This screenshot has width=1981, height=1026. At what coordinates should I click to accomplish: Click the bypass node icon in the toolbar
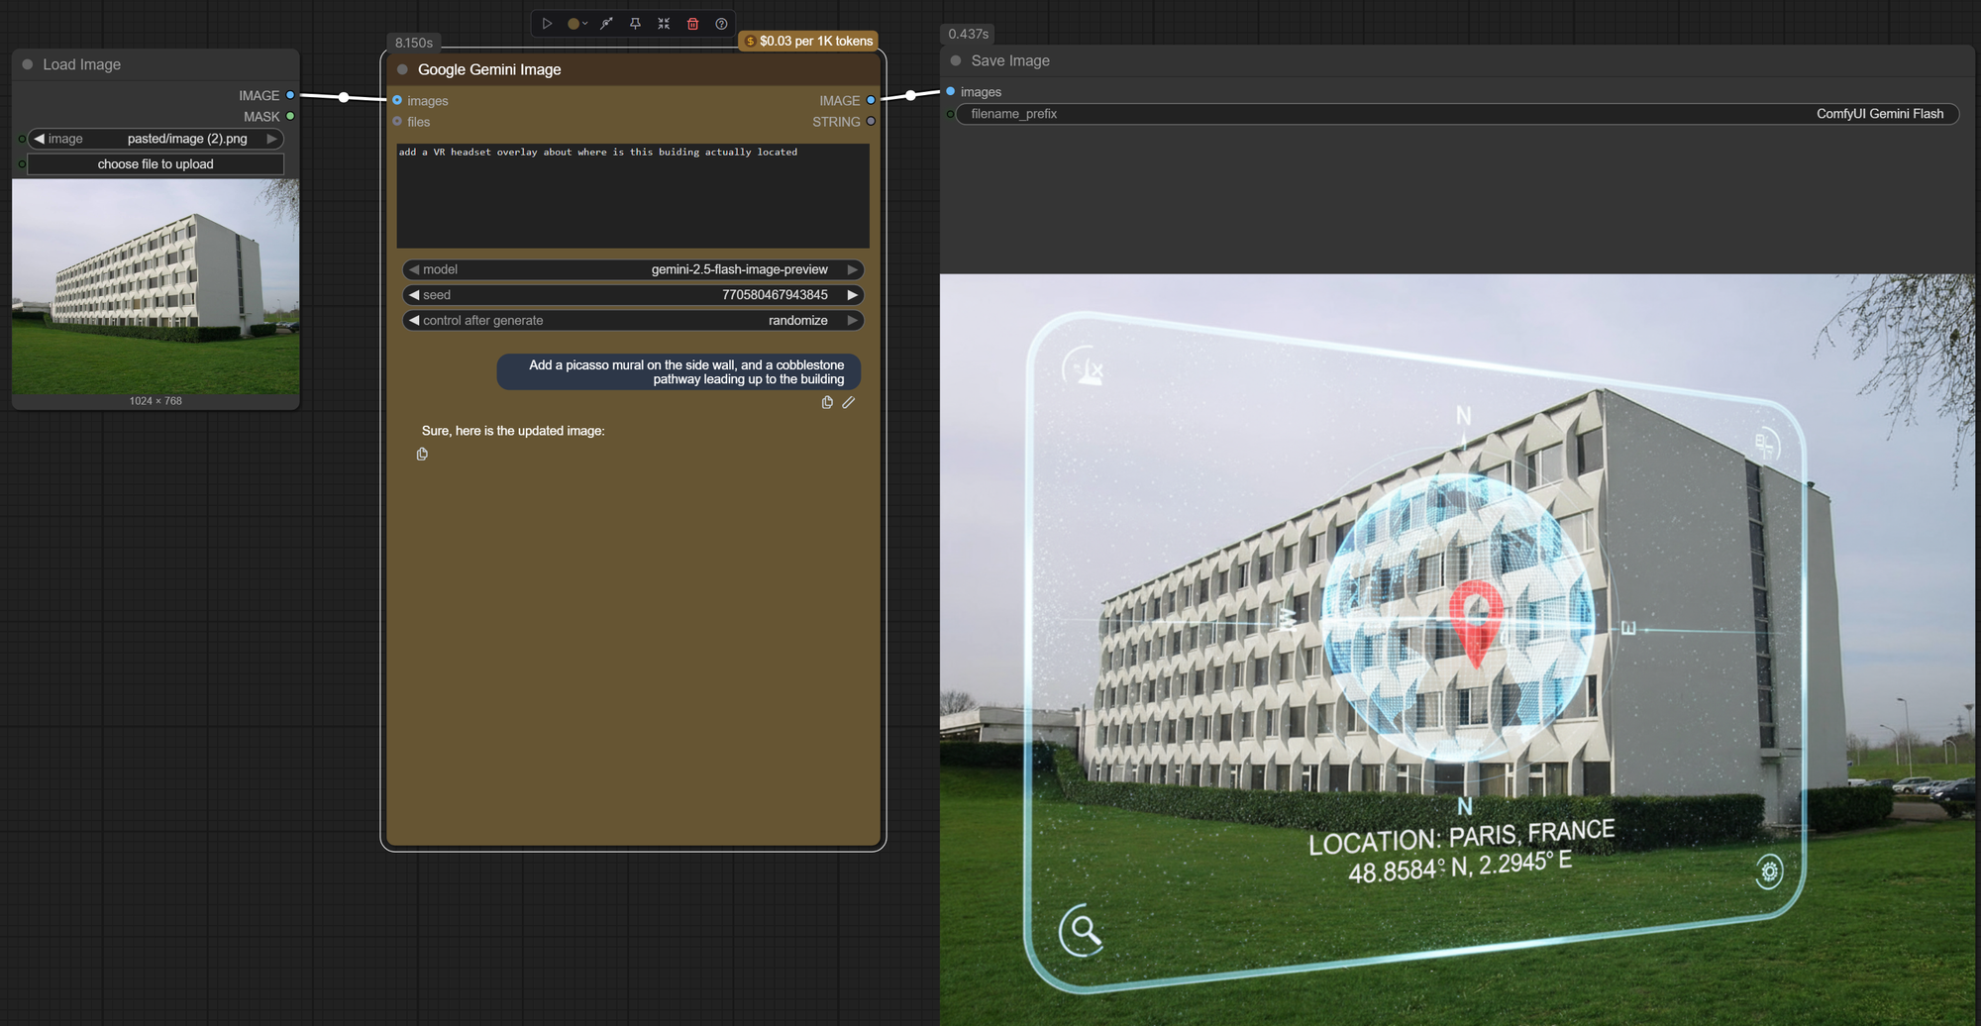click(x=606, y=24)
